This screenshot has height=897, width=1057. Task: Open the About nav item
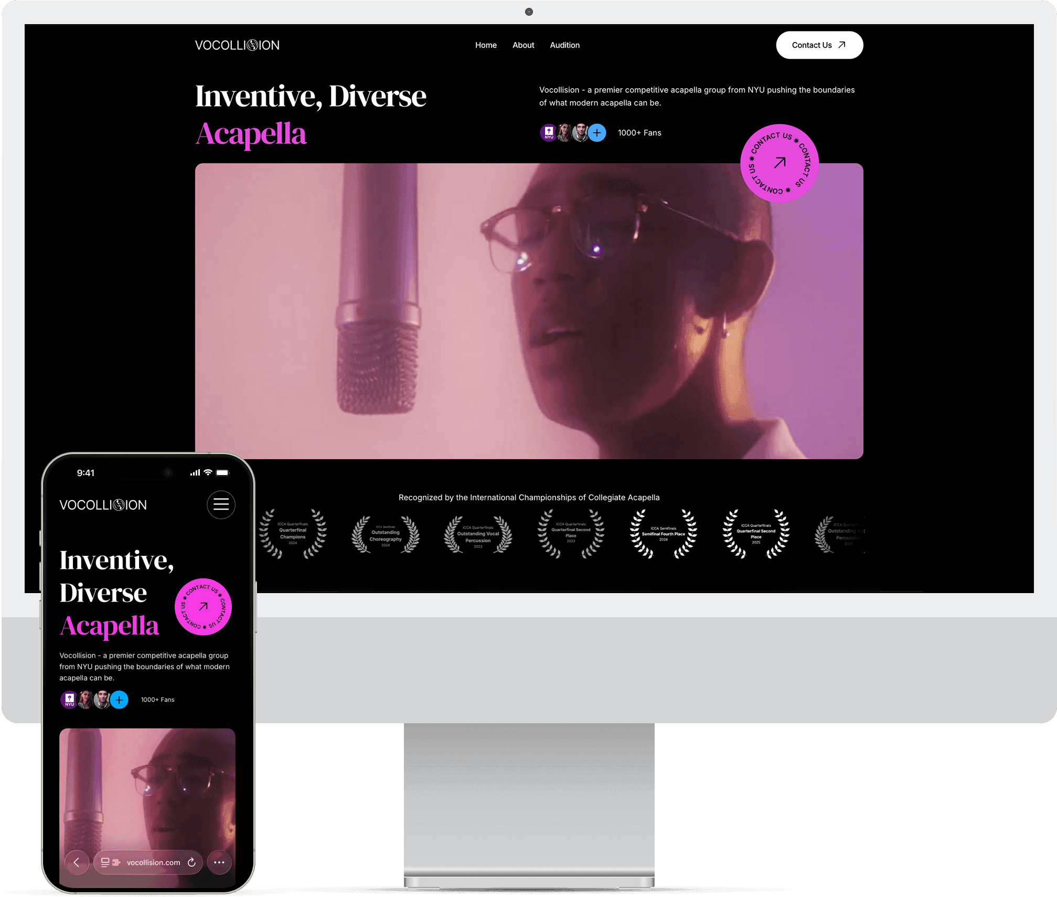(x=523, y=45)
